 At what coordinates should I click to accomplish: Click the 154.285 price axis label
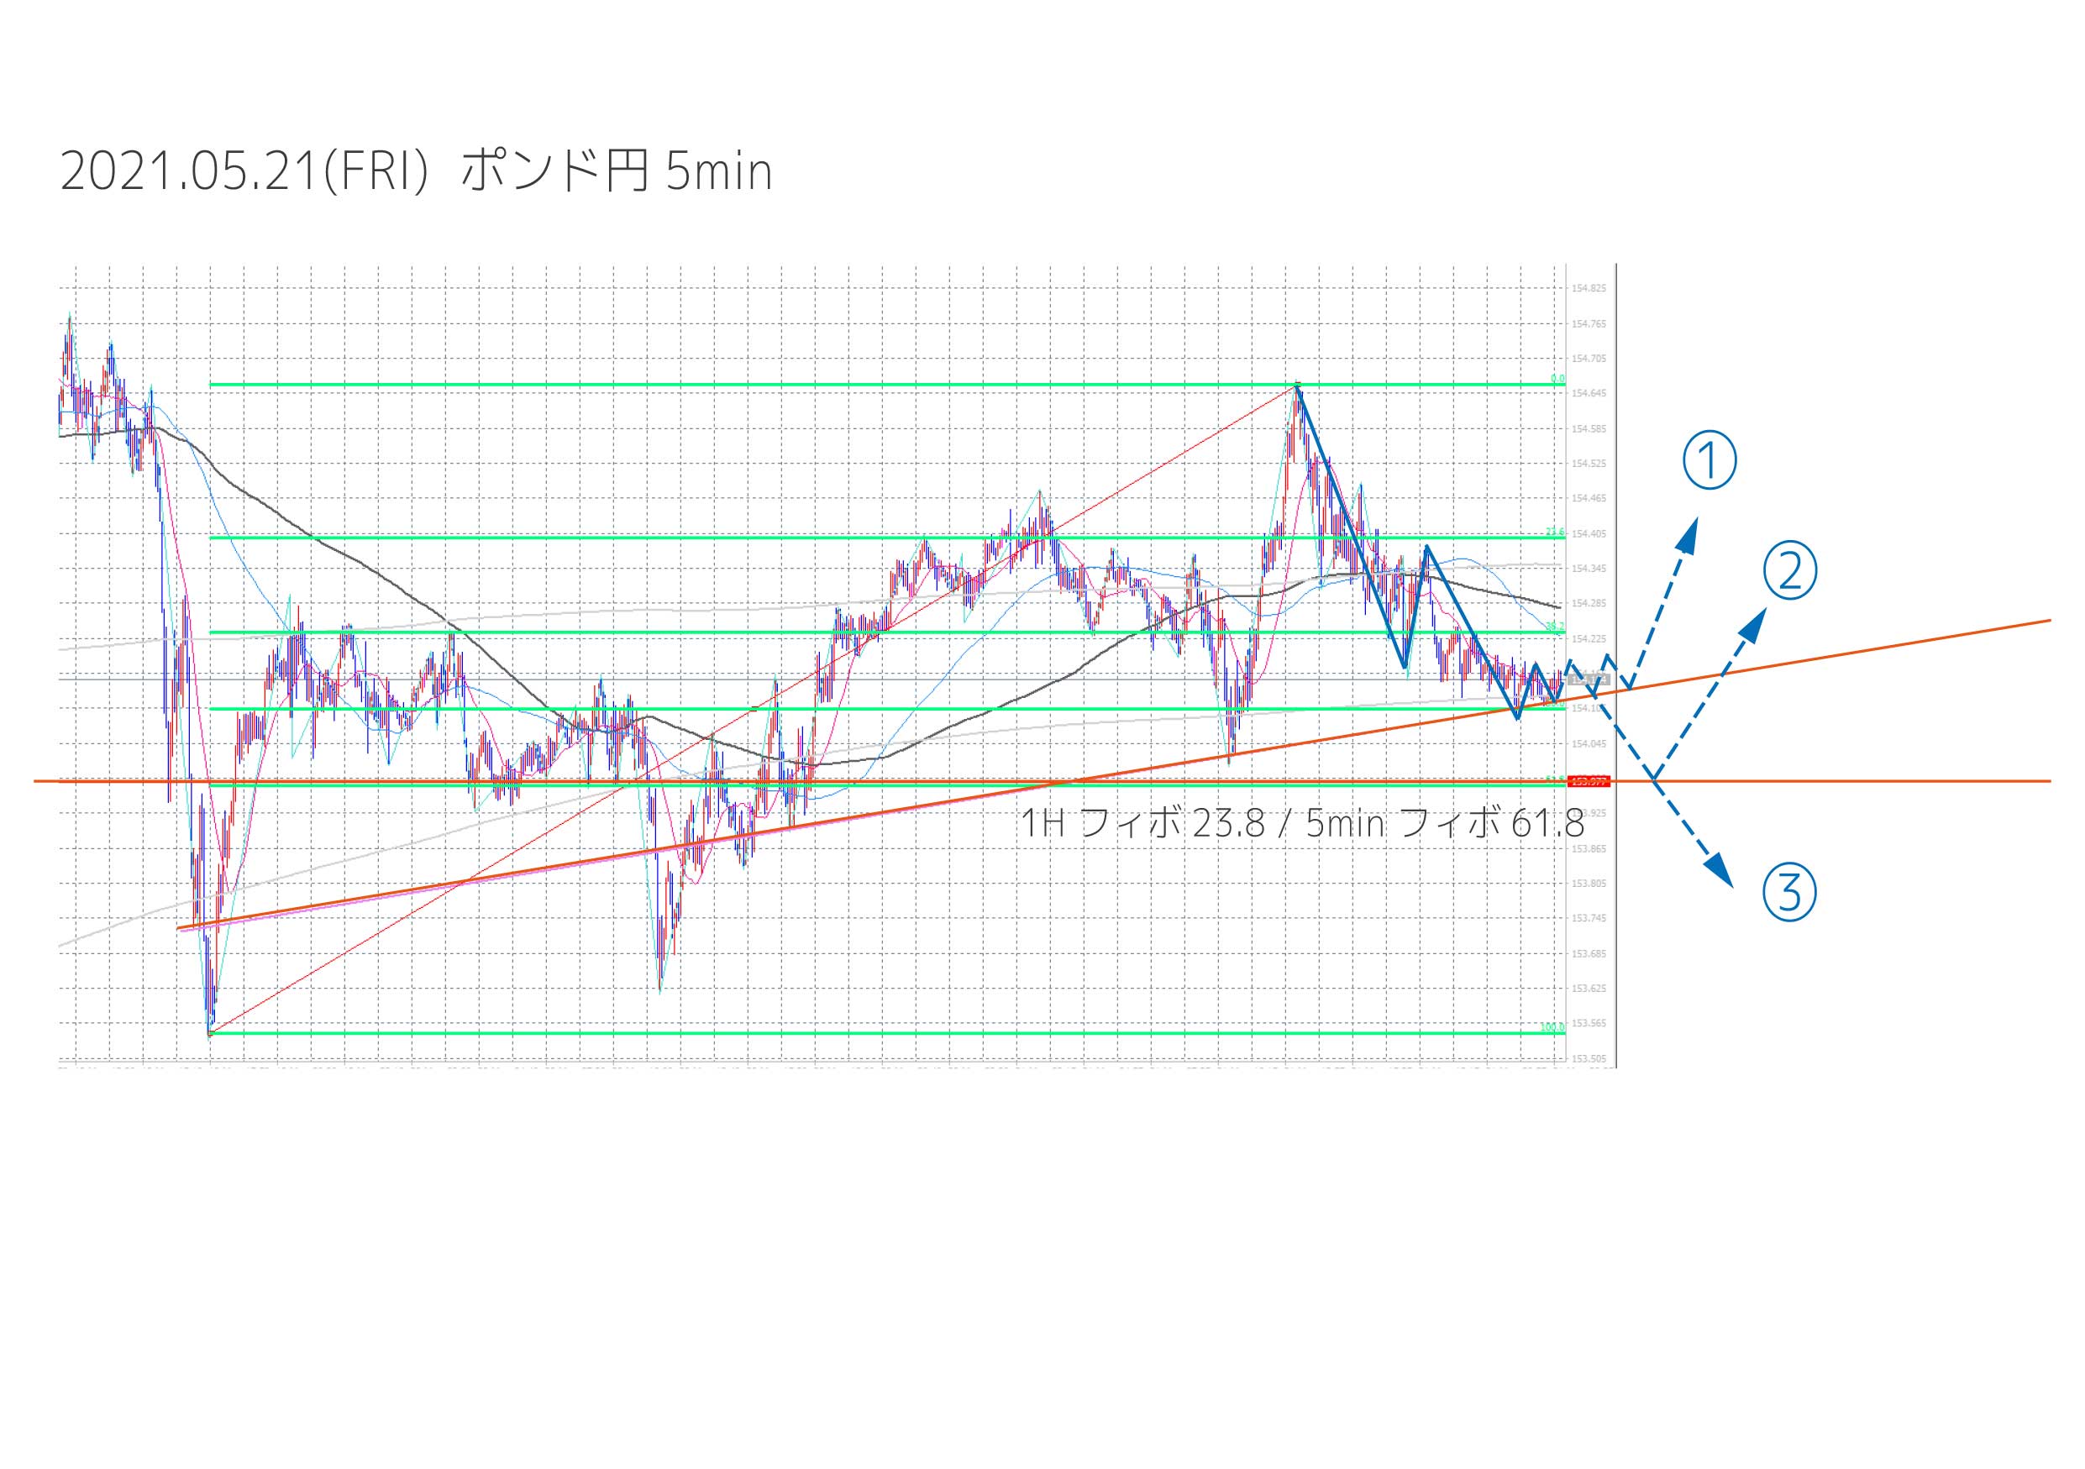pos(1589,604)
